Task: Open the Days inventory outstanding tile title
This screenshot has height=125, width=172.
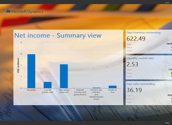Action: pyautogui.click(x=143, y=32)
